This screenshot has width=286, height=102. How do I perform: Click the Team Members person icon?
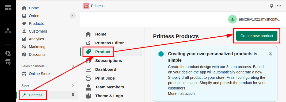pyautogui.click(x=88, y=87)
